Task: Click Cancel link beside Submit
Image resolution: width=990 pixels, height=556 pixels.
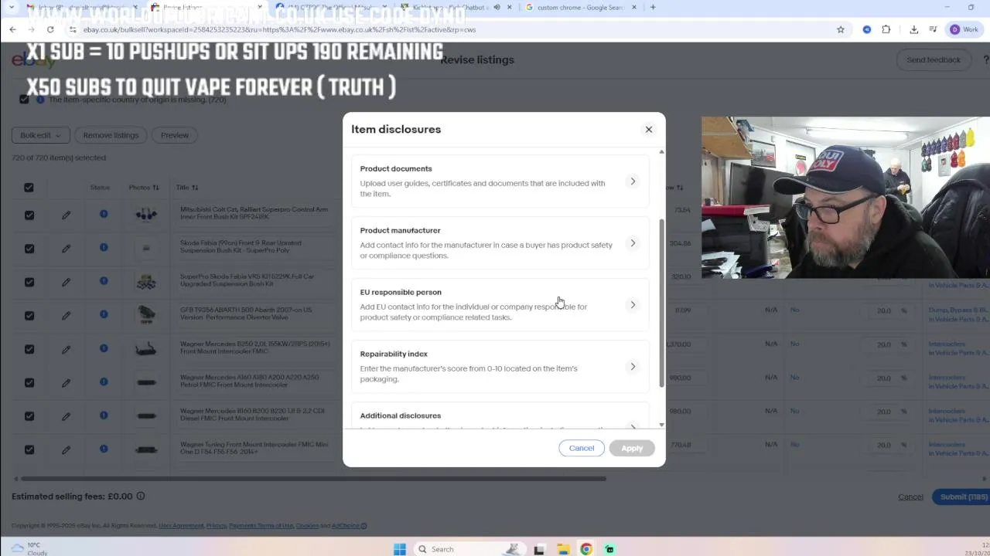Action: pos(910,497)
